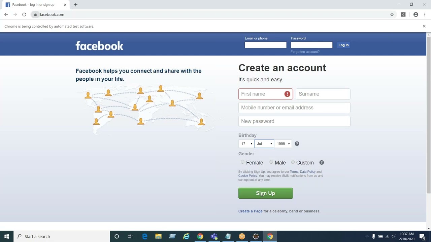Select the Custom gender radio button
431x242 pixels.
point(293,162)
